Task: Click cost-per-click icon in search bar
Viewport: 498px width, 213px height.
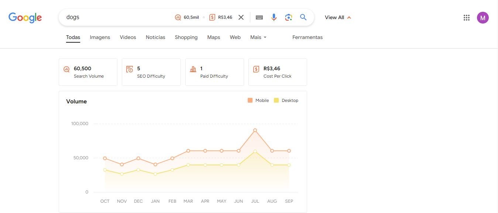Action: (212, 17)
